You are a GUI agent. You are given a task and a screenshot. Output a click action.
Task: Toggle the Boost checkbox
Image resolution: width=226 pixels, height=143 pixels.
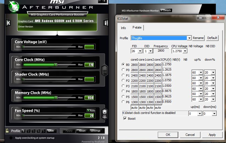tap(125, 119)
